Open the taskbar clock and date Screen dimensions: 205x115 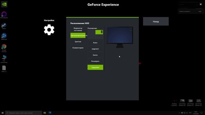click(x=196, y=113)
